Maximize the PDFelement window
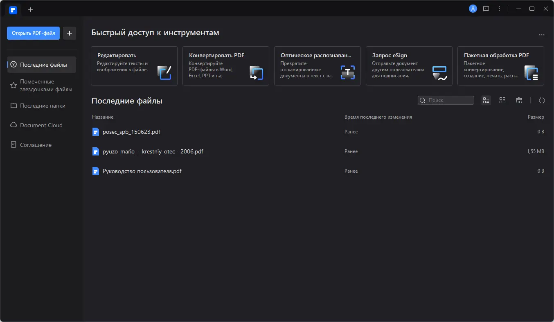Screen dimensions: 554x322 click(x=532, y=9)
